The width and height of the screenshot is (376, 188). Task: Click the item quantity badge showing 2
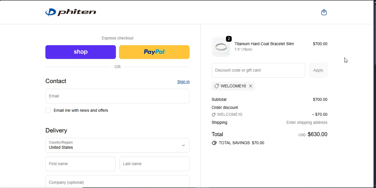[x=229, y=39]
